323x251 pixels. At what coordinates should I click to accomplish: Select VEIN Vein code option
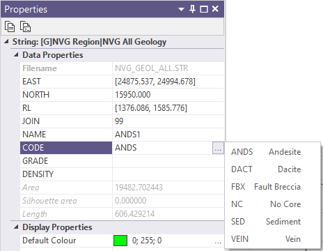[x=266, y=239]
